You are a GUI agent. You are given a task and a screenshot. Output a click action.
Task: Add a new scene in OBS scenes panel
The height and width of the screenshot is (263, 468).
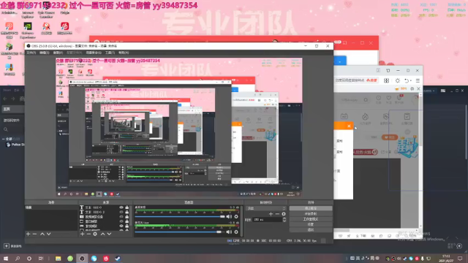(x=28, y=234)
